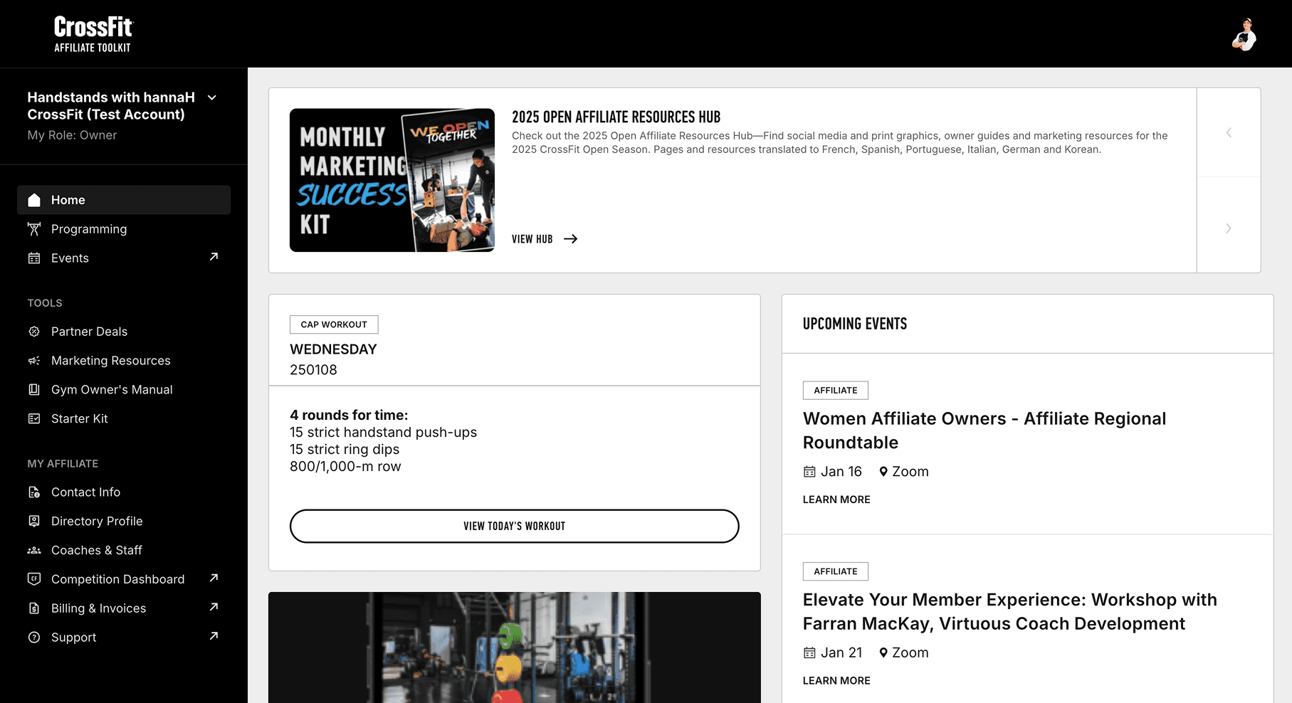The height and width of the screenshot is (703, 1292).
Task: Click the Monthly Marketing Success Kit thumbnail
Action: point(392,180)
